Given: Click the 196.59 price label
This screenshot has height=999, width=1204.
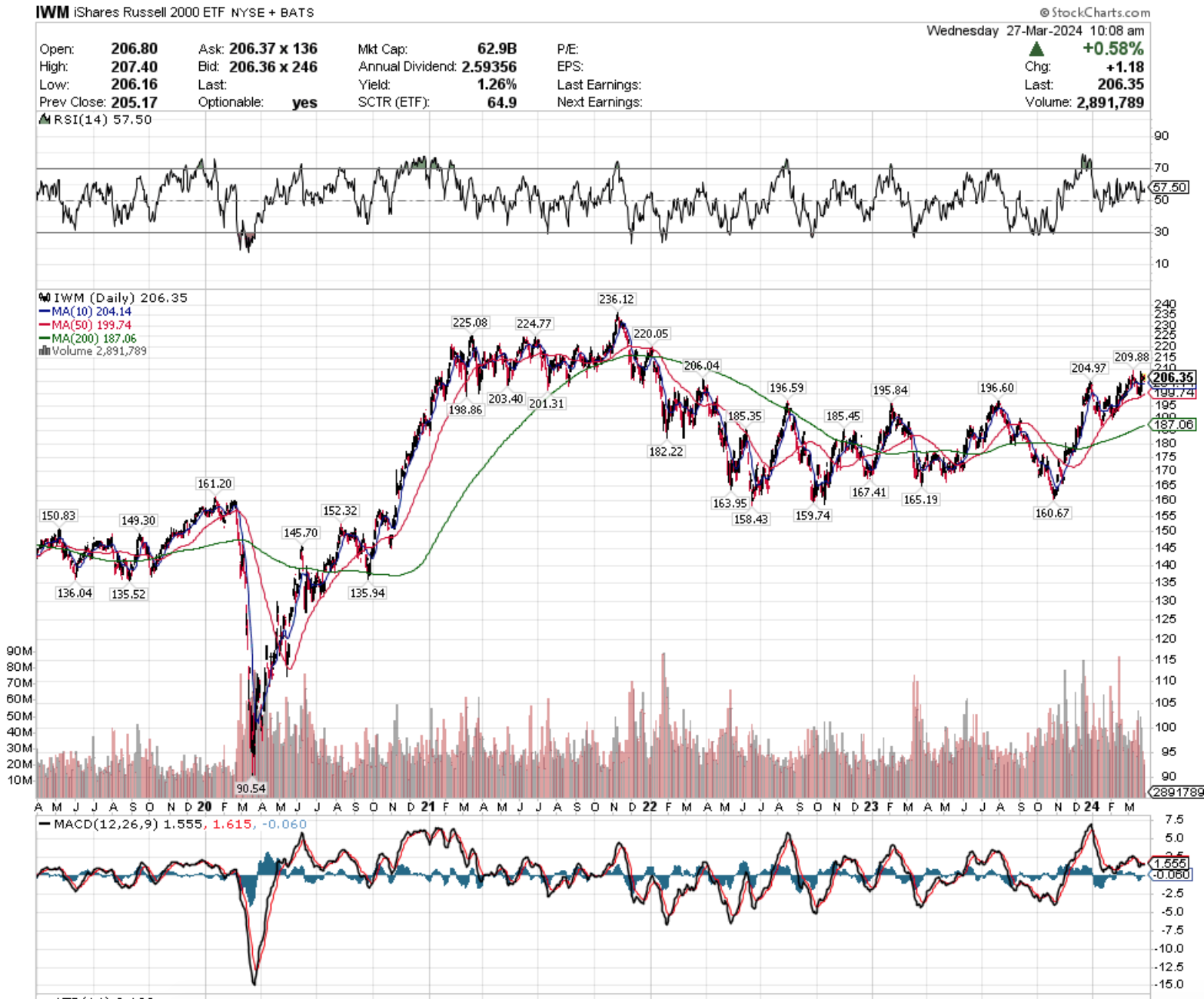Looking at the screenshot, I should pos(787,388).
